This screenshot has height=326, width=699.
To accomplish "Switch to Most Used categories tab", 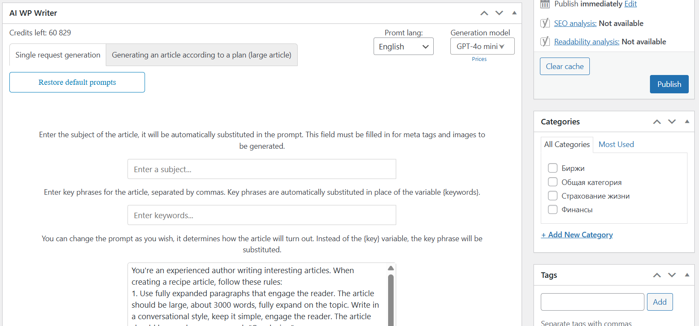I will (x=616, y=144).
